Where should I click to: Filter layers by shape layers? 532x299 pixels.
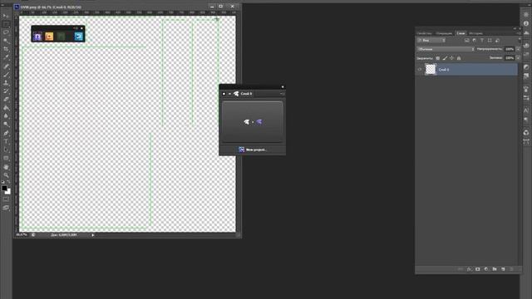[490, 41]
